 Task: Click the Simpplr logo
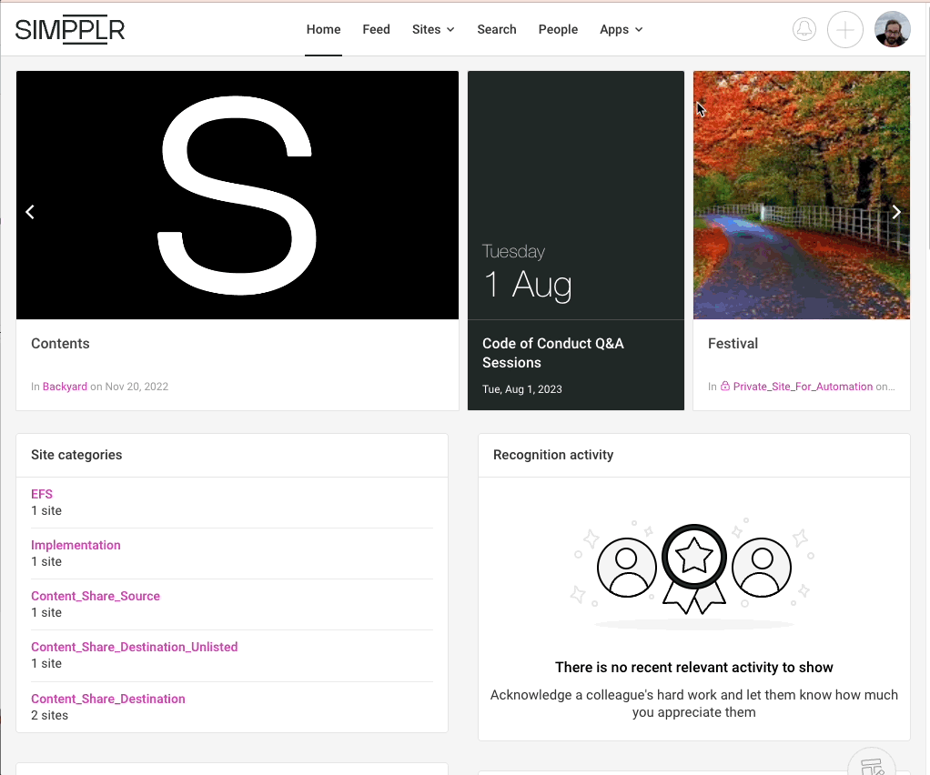pos(70,30)
